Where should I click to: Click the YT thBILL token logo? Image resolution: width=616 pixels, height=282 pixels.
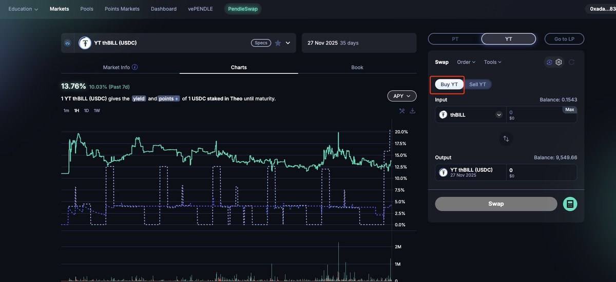pyautogui.click(x=85, y=43)
